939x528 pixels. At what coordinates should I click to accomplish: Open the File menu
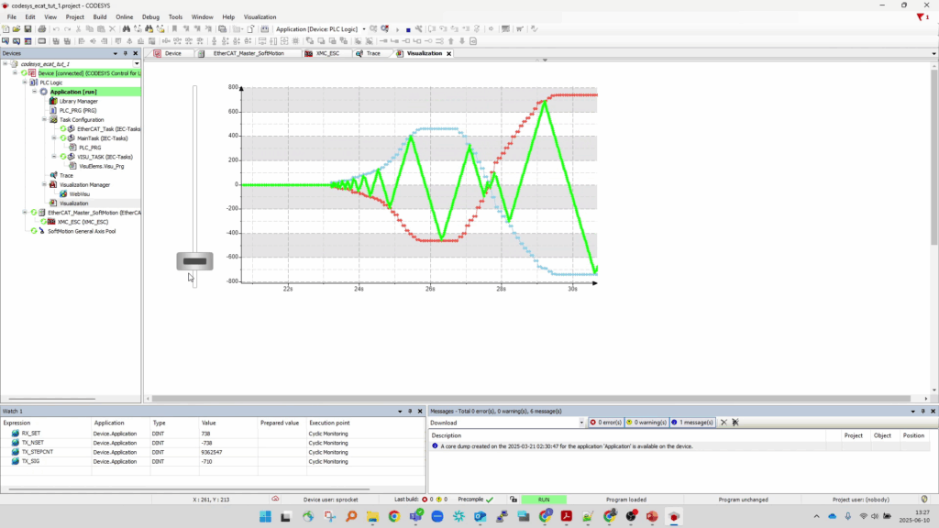(11, 16)
